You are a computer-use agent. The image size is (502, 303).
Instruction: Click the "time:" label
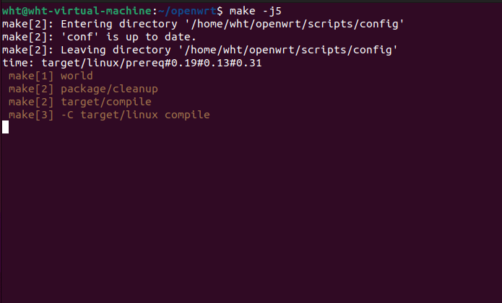click(17, 63)
